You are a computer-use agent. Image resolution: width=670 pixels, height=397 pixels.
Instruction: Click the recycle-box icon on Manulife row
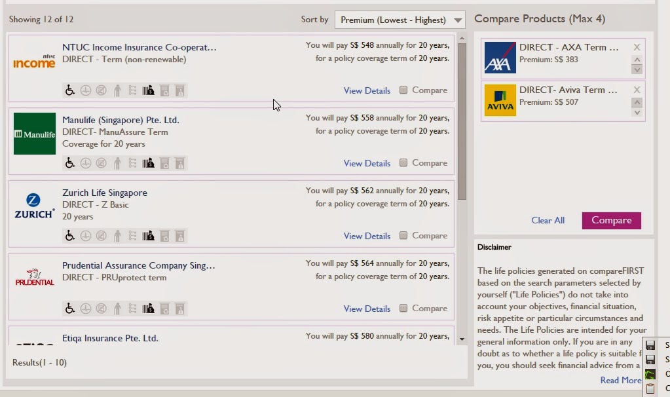[164, 163]
